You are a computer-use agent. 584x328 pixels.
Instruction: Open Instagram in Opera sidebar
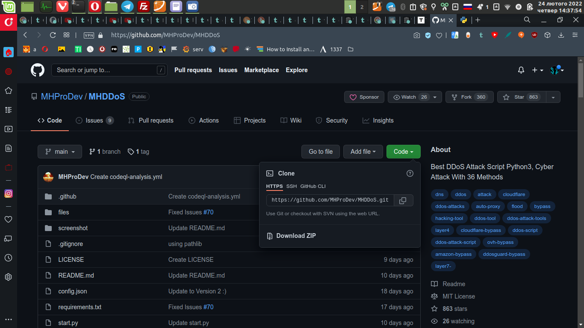(9, 193)
